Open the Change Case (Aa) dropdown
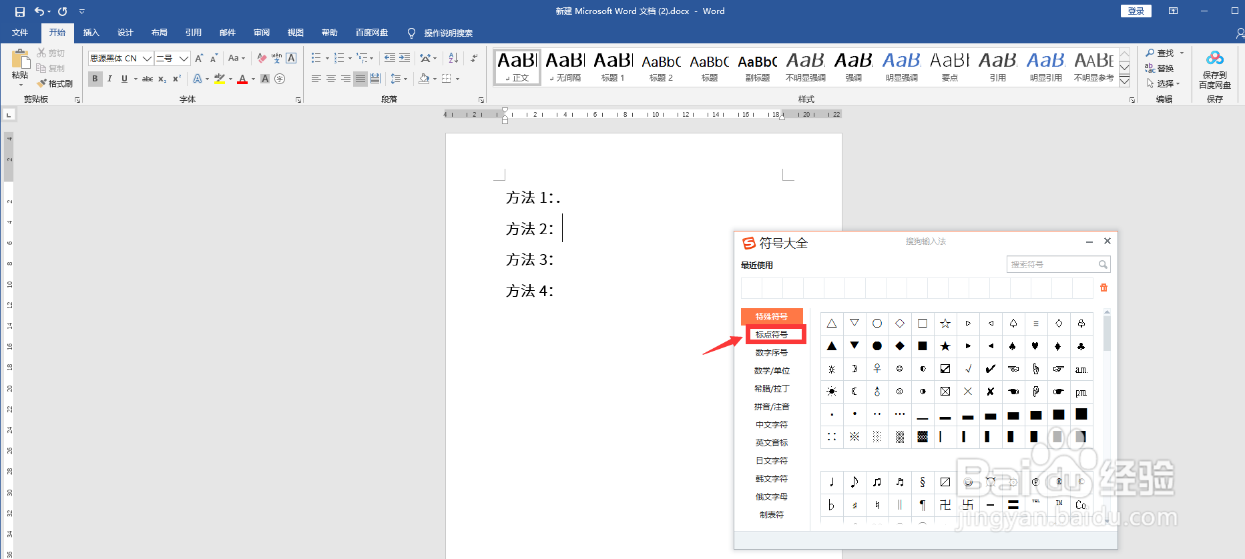 [x=236, y=58]
